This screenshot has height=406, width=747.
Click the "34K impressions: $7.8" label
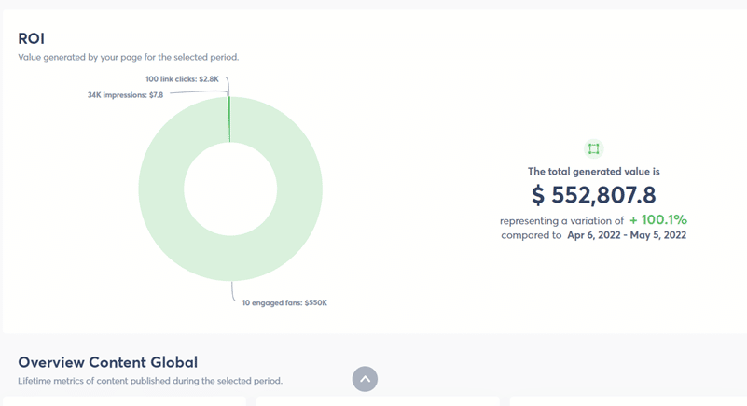(x=126, y=94)
